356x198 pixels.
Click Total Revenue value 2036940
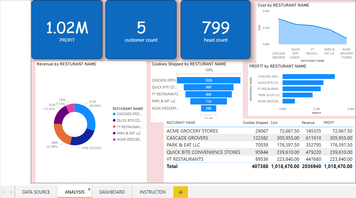coord(311,167)
